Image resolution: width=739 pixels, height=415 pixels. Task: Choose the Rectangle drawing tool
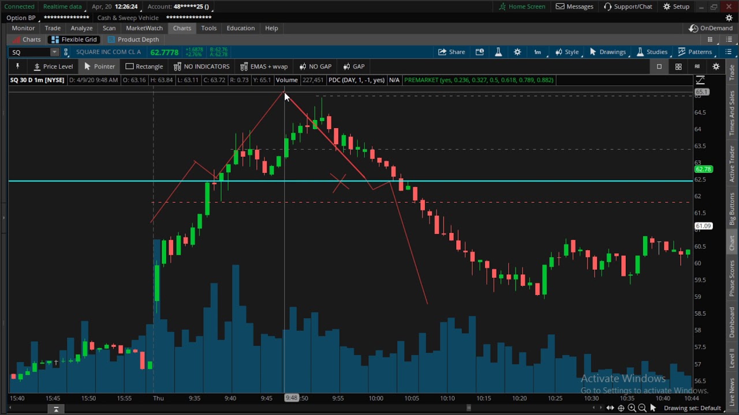coord(144,66)
